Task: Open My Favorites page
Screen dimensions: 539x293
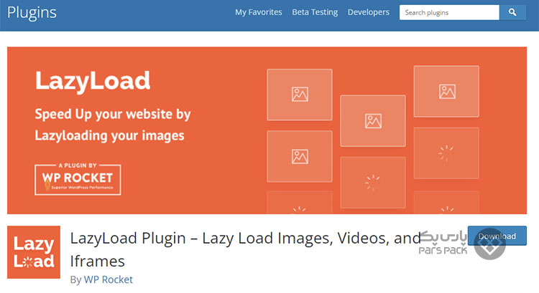Action: 259,12
